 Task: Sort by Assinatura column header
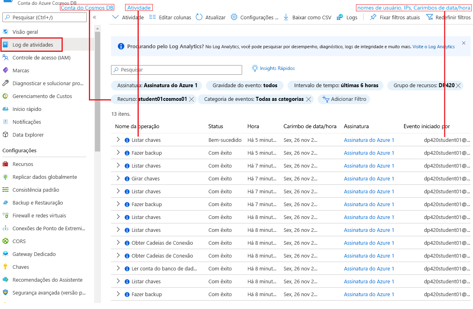tap(356, 126)
